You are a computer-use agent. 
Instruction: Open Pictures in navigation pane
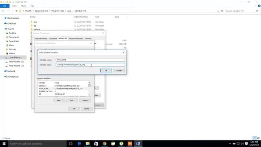(12, 49)
